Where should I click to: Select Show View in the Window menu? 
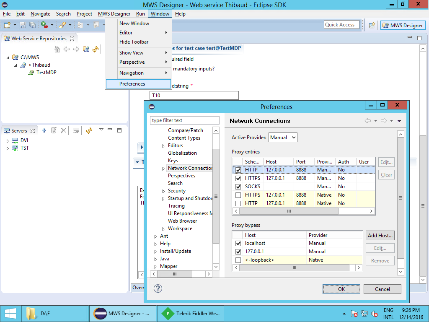(x=132, y=53)
